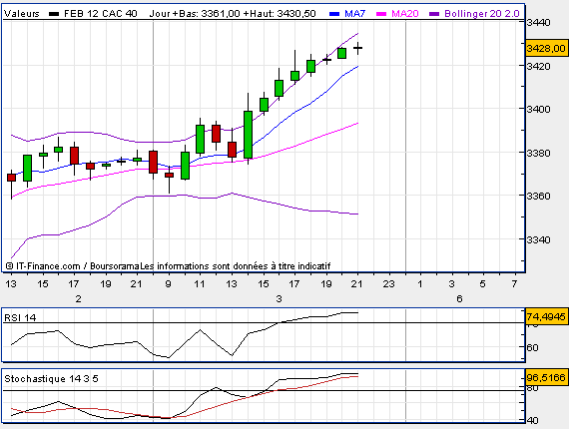Click the purple Bollinger legend color swatch
This screenshot has height=429, width=569.
[x=434, y=14]
